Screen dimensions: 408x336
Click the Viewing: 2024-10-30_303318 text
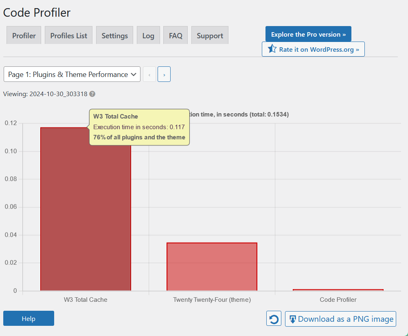click(x=45, y=94)
